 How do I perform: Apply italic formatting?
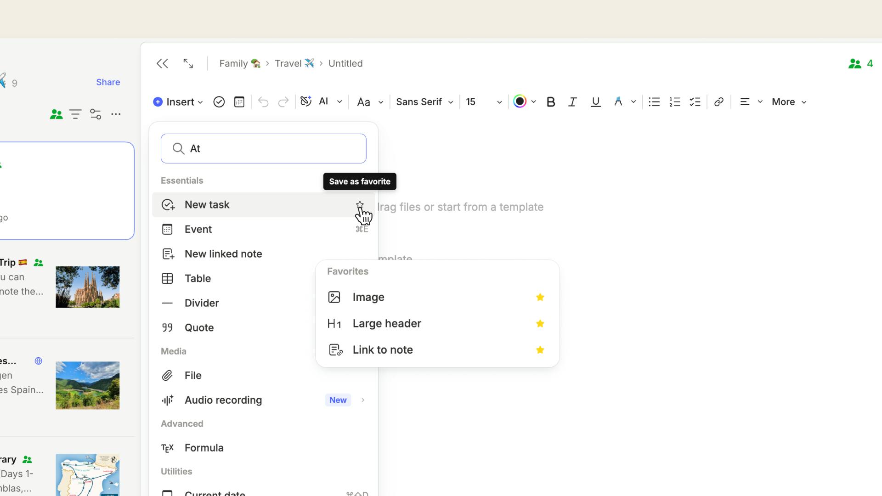tap(572, 102)
